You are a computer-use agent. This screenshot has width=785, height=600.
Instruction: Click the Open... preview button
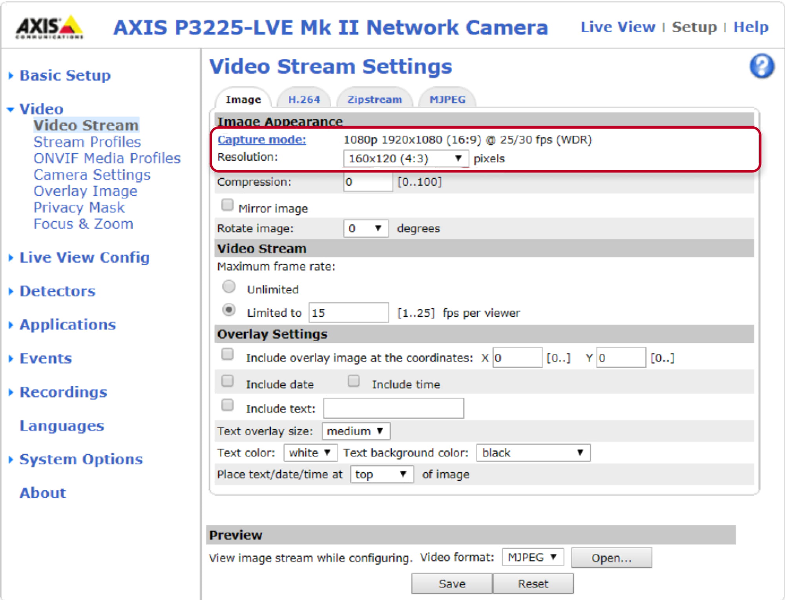[612, 558]
